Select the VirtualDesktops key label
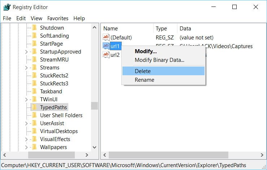Screen dimensions: 267x170 click(59, 131)
